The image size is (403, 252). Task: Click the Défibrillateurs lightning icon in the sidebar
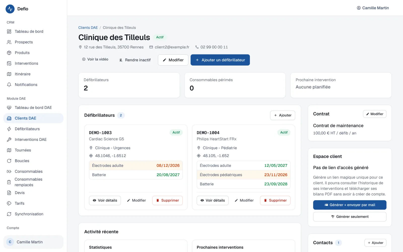tap(9, 129)
